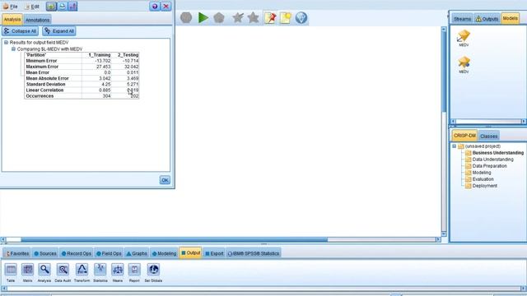
Task: Click the blue globe icon in toolbar
Action: pos(301,18)
